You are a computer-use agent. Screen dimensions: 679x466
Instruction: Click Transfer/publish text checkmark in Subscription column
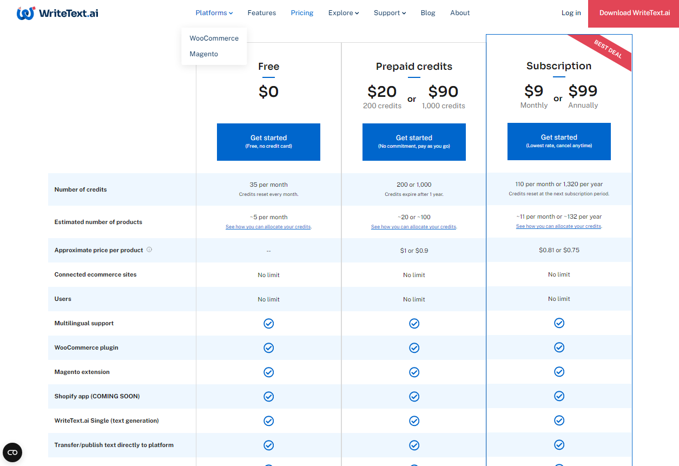pyautogui.click(x=559, y=445)
